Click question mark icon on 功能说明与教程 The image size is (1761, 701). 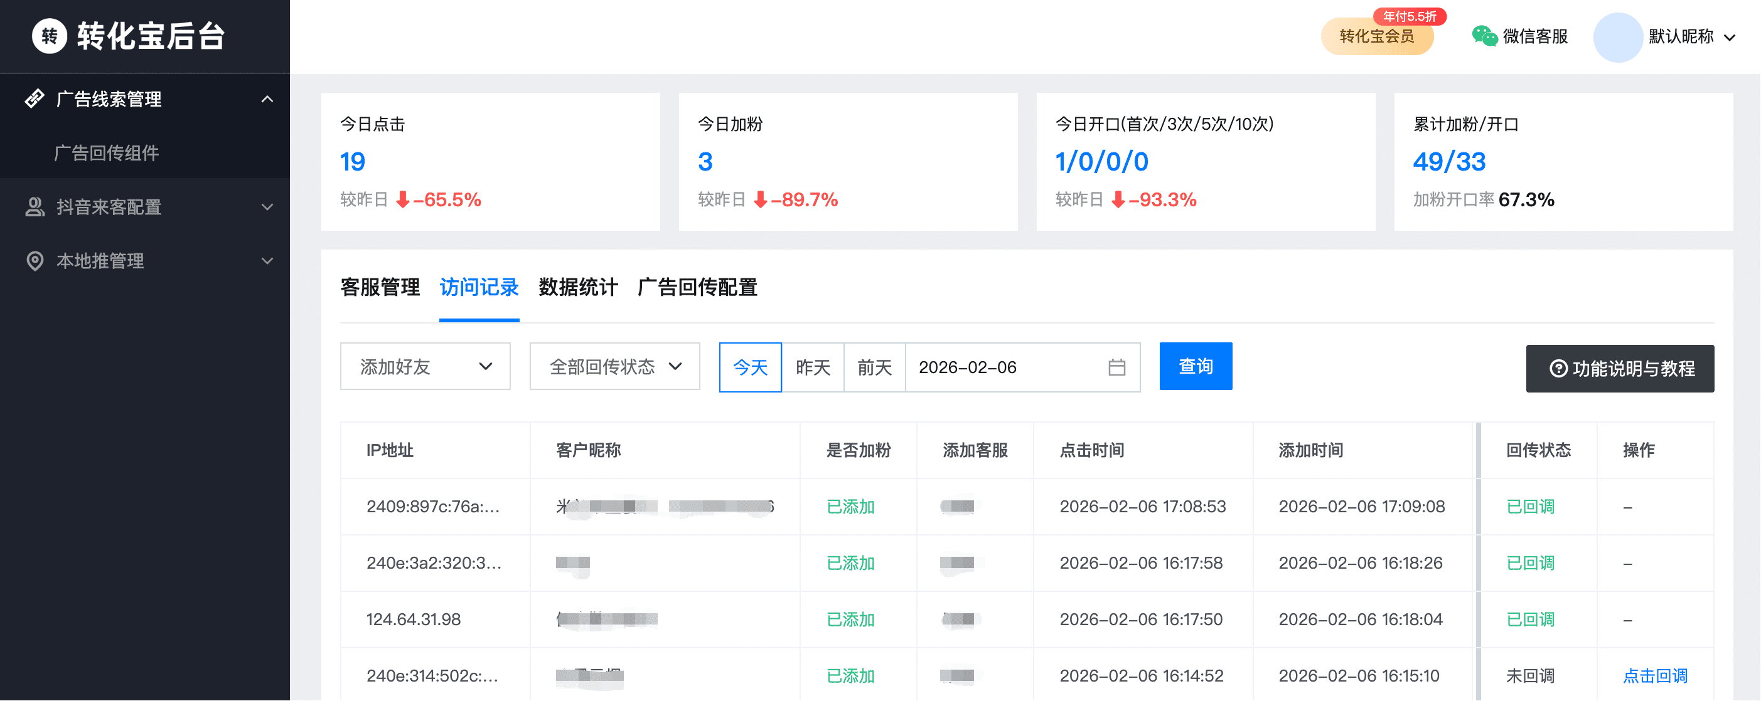(1558, 369)
